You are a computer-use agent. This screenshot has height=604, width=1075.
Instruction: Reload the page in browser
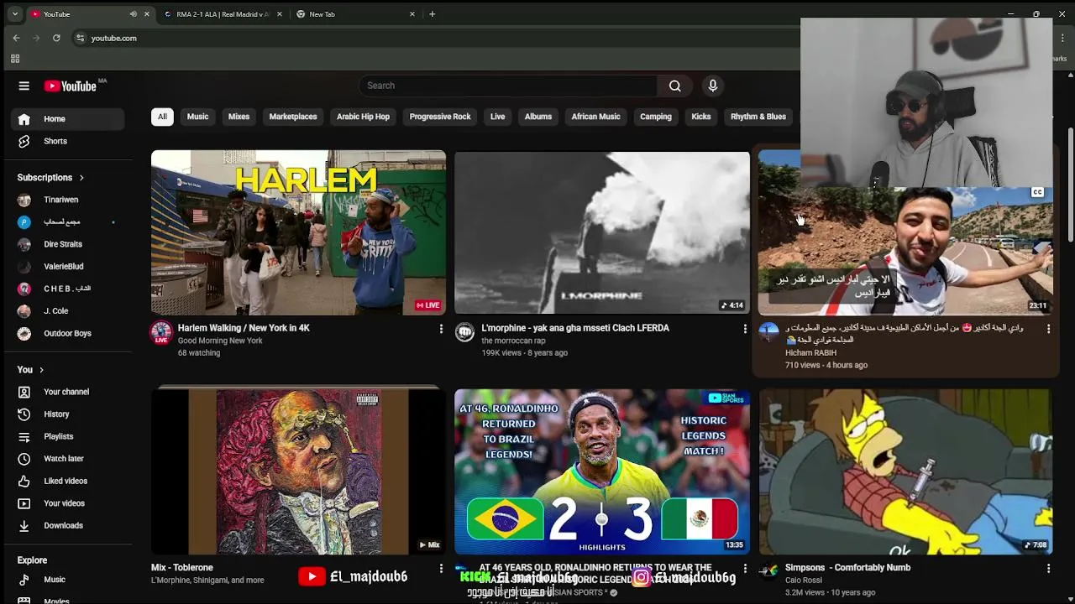56,38
